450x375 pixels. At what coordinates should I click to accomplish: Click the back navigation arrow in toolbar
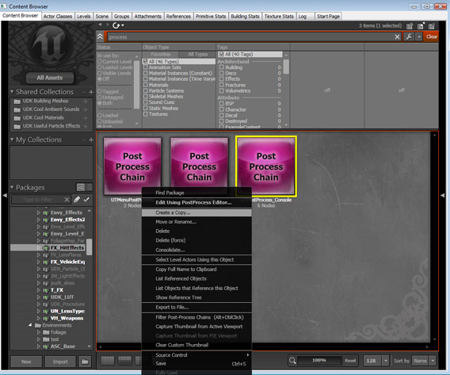100,25
